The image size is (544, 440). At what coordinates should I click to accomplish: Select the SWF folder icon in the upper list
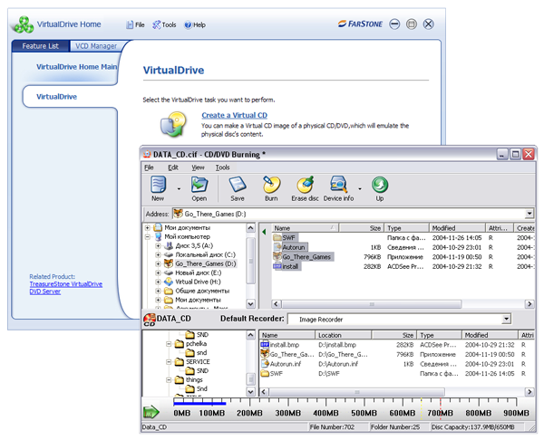[x=277, y=238]
